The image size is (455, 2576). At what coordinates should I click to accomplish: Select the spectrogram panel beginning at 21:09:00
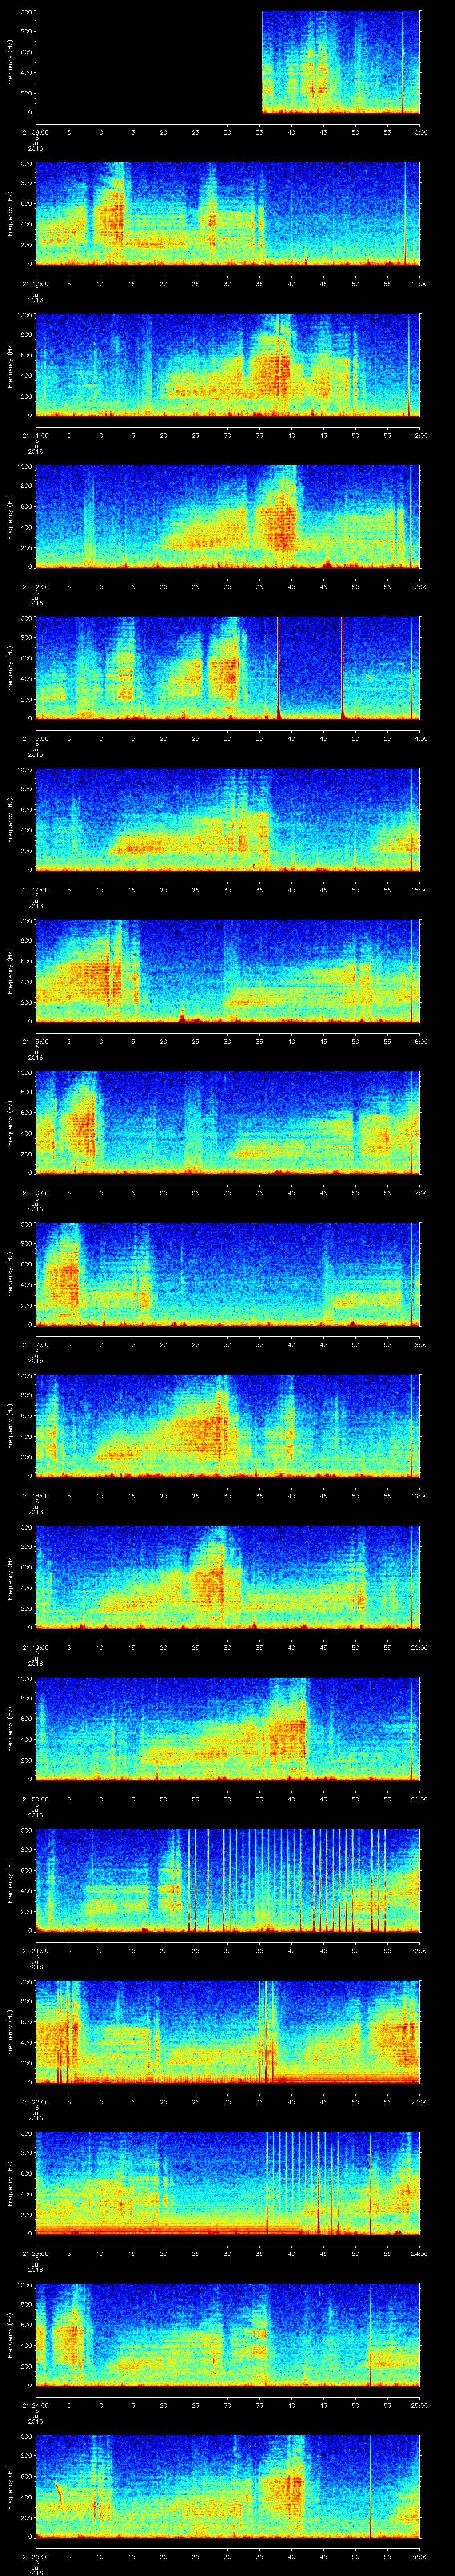(227, 62)
